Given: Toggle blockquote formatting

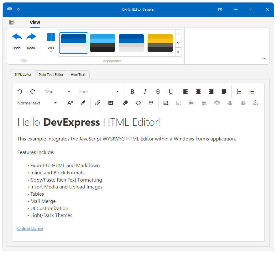Looking at the screenshot, I should pos(151,103).
